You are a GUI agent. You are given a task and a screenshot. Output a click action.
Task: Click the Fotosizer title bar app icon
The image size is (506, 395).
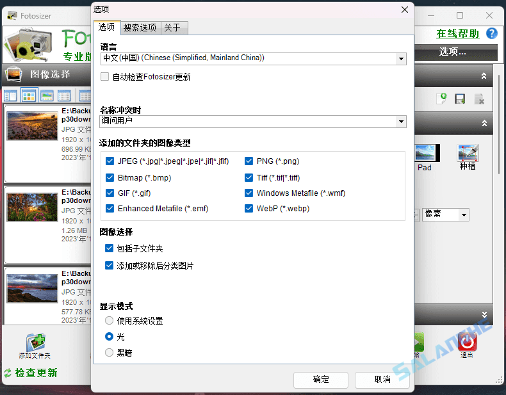point(12,15)
